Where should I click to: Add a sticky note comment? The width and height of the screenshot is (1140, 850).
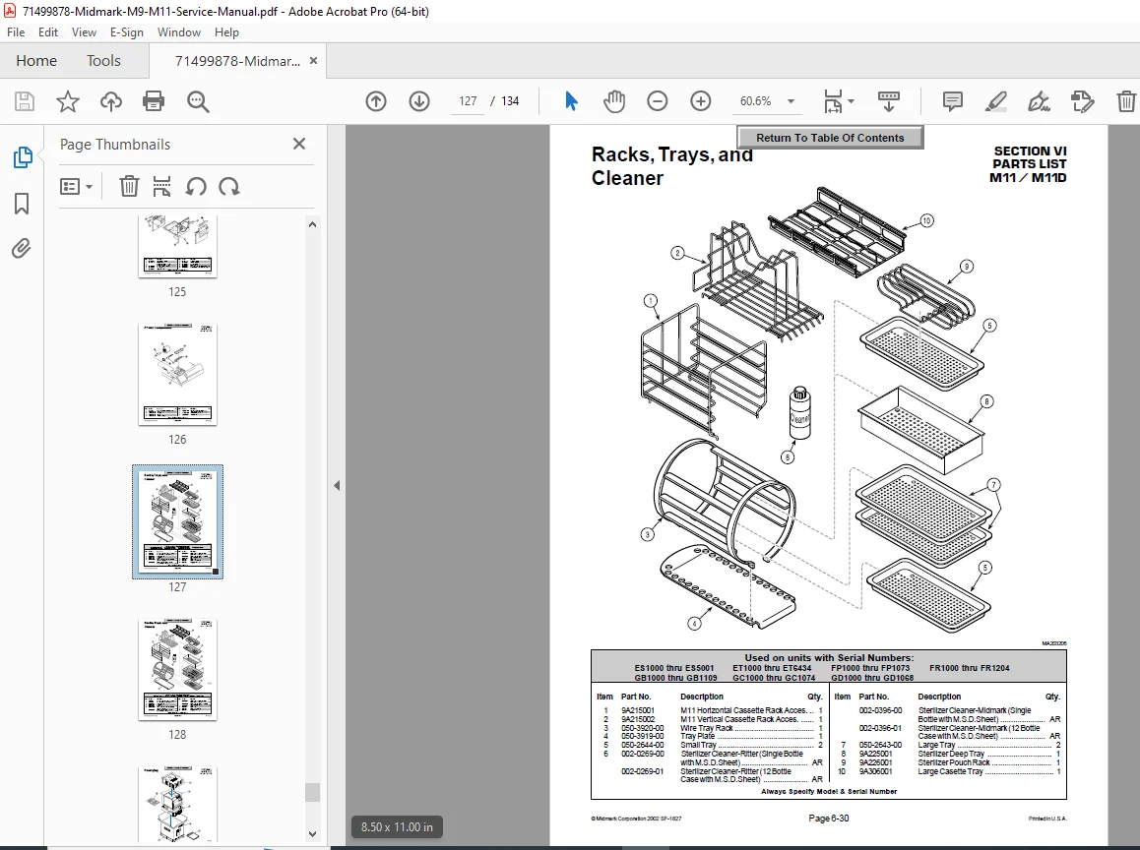952,101
